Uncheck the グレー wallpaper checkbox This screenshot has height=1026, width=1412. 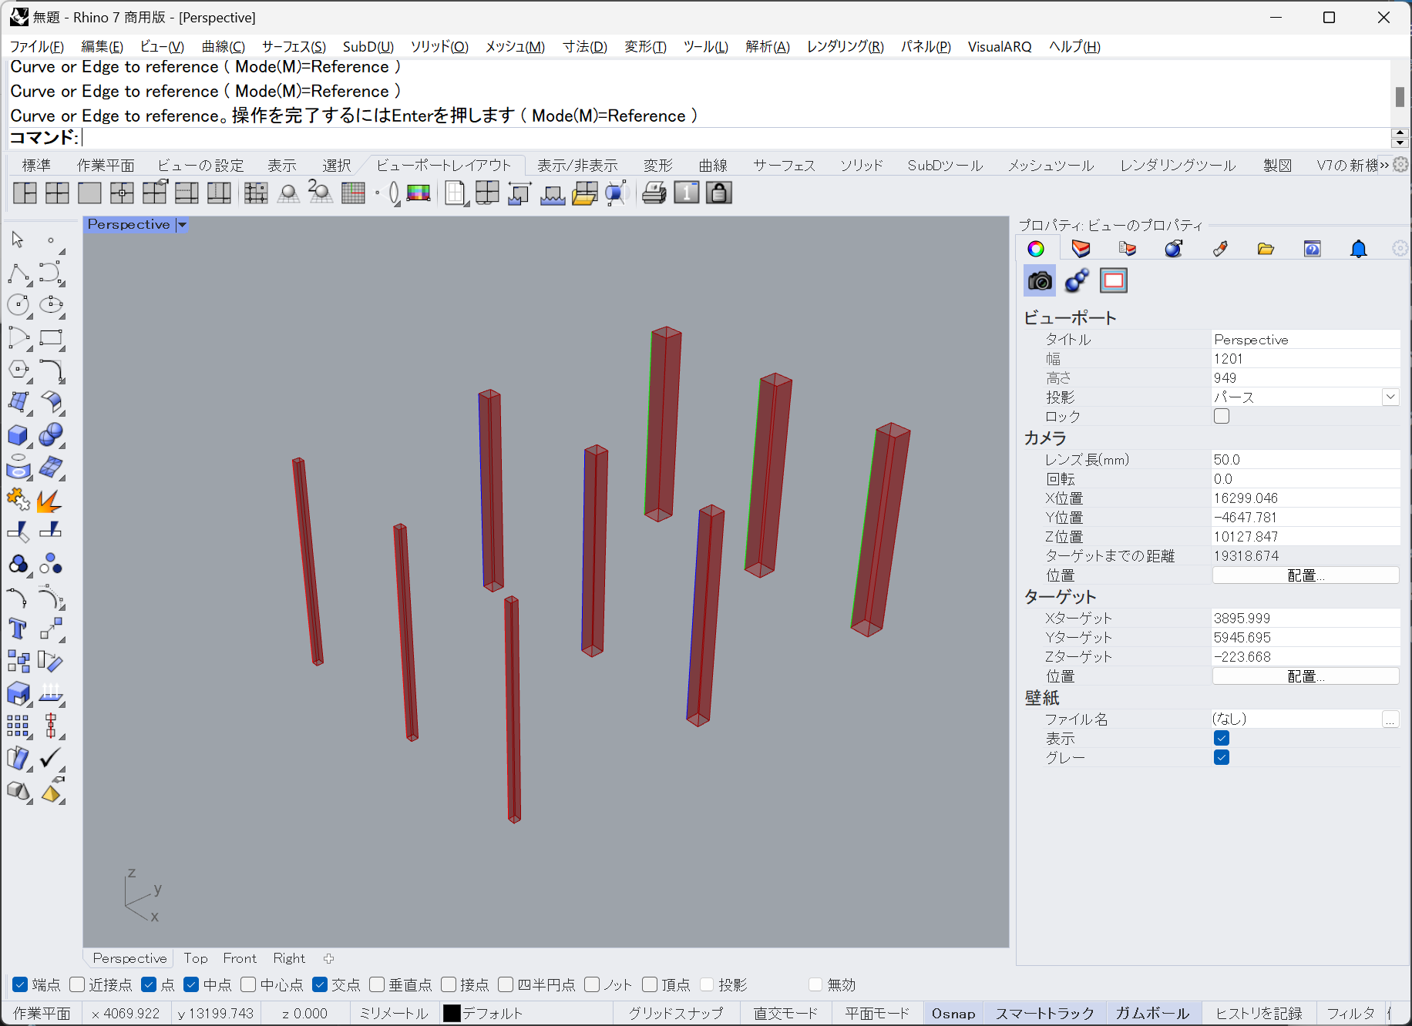1222,758
